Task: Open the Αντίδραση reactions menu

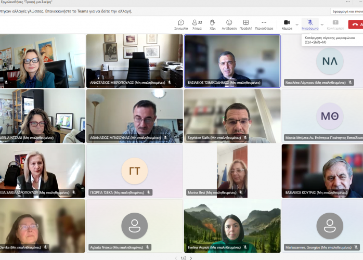Action: (x=229, y=24)
